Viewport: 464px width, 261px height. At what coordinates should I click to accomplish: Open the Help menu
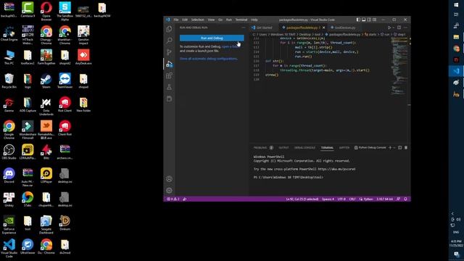click(x=254, y=20)
